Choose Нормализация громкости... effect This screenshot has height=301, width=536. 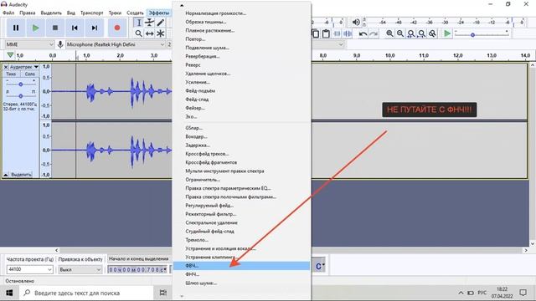click(x=241, y=13)
